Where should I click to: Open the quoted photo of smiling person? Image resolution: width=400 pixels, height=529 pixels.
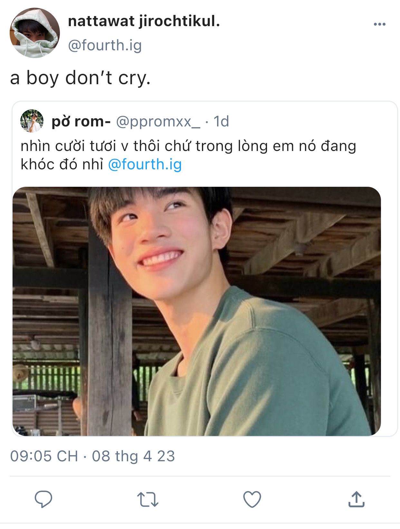click(197, 311)
